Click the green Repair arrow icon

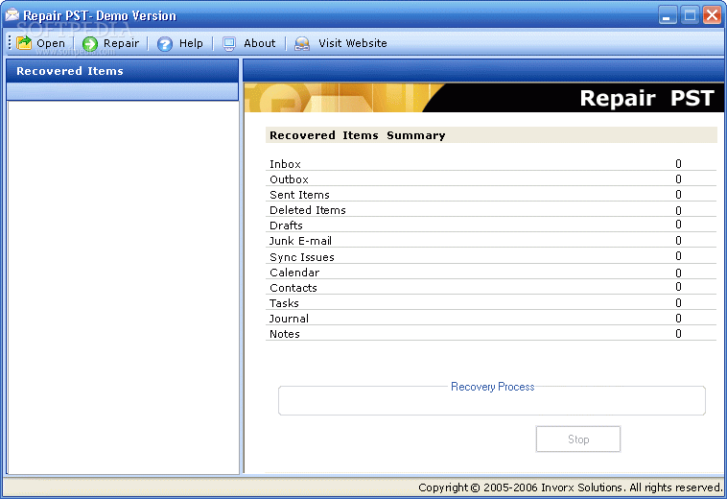click(x=90, y=43)
